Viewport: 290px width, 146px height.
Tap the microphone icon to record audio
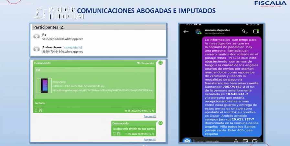(x=236, y=141)
